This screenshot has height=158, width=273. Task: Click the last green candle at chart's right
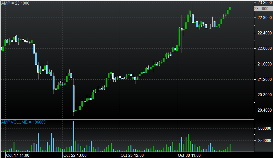[x=230, y=9]
